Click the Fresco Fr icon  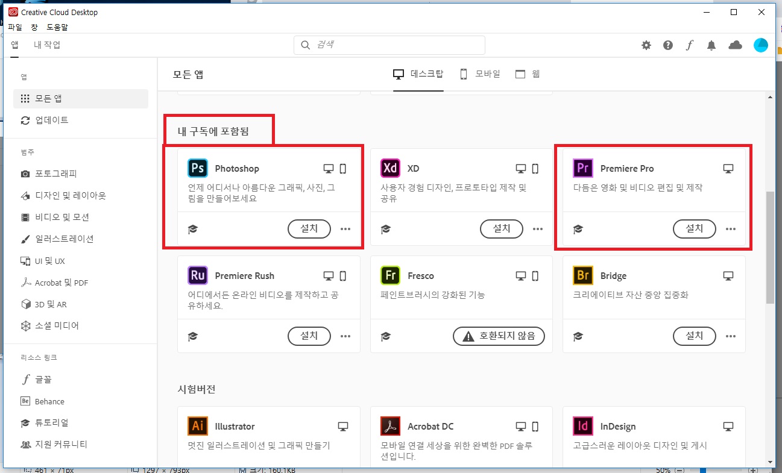pos(390,275)
